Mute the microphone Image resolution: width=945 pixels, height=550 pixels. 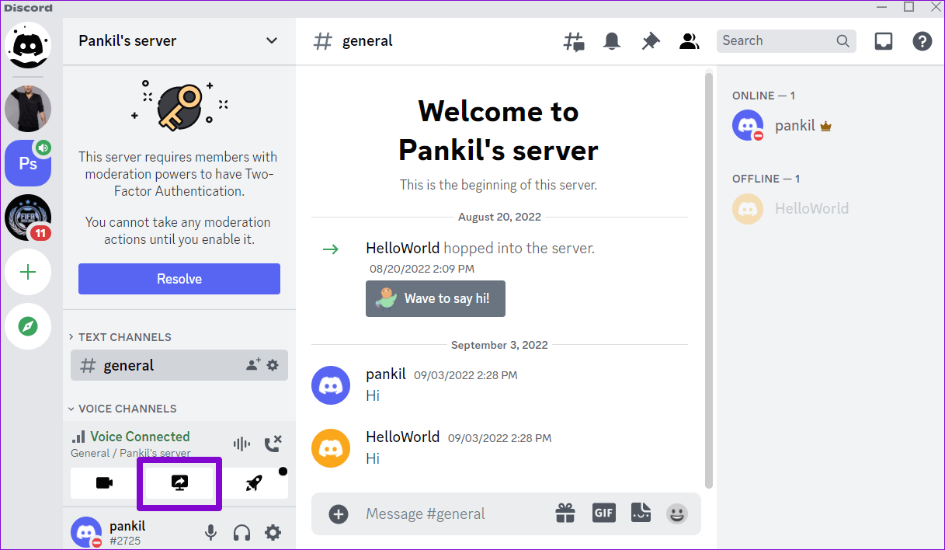coord(210,533)
